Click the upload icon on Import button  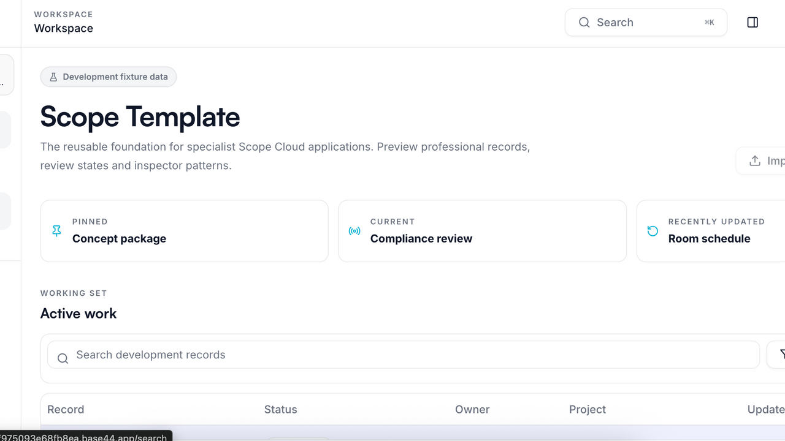(x=755, y=161)
